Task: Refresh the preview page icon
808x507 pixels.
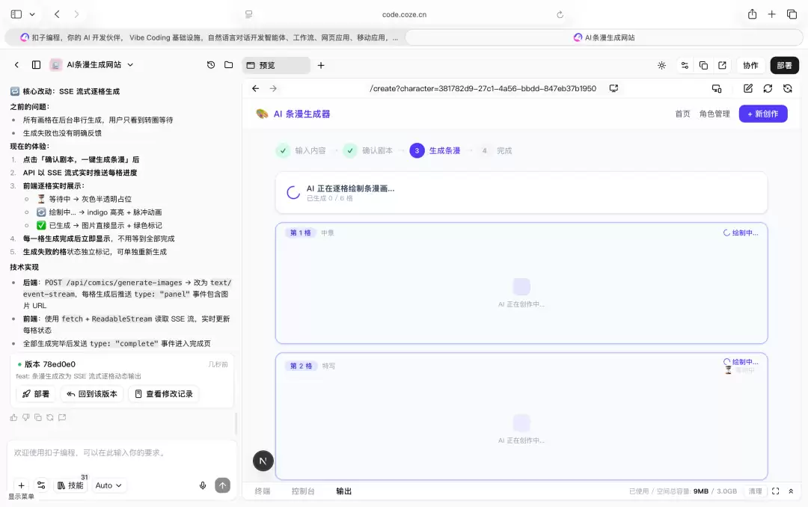Action: click(768, 89)
